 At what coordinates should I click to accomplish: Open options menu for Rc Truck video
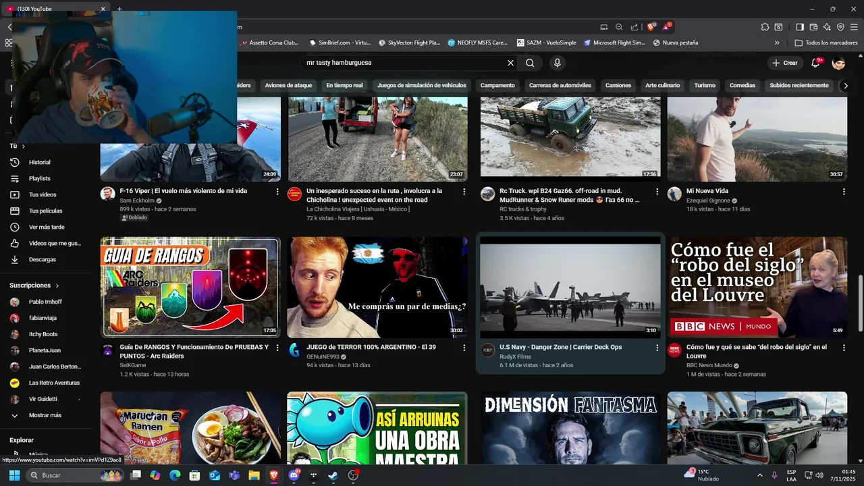pos(657,192)
